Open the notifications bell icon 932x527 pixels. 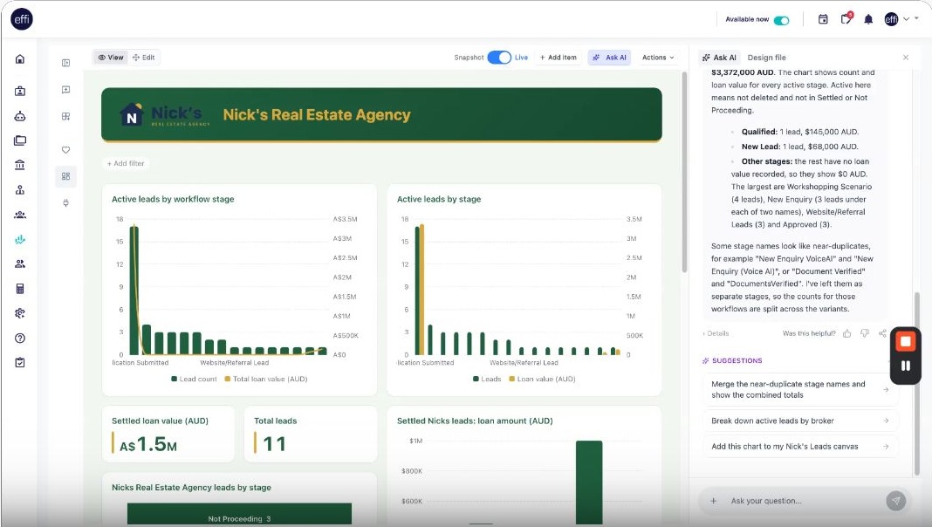(x=868, y=19)
